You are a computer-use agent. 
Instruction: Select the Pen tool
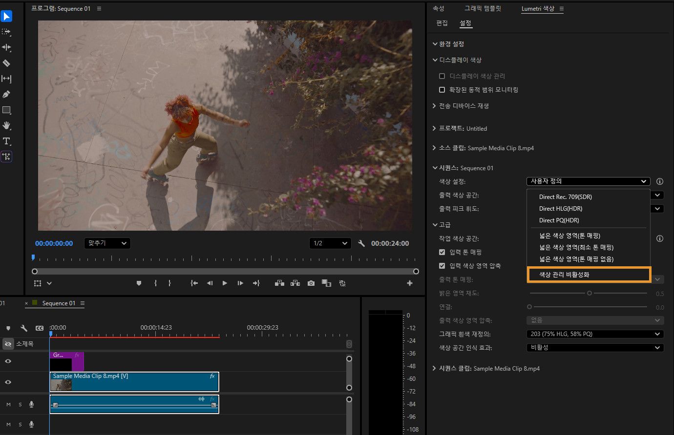coord(6,94)
